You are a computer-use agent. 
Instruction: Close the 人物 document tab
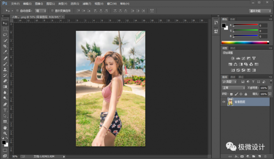click(x=63, y=17)
